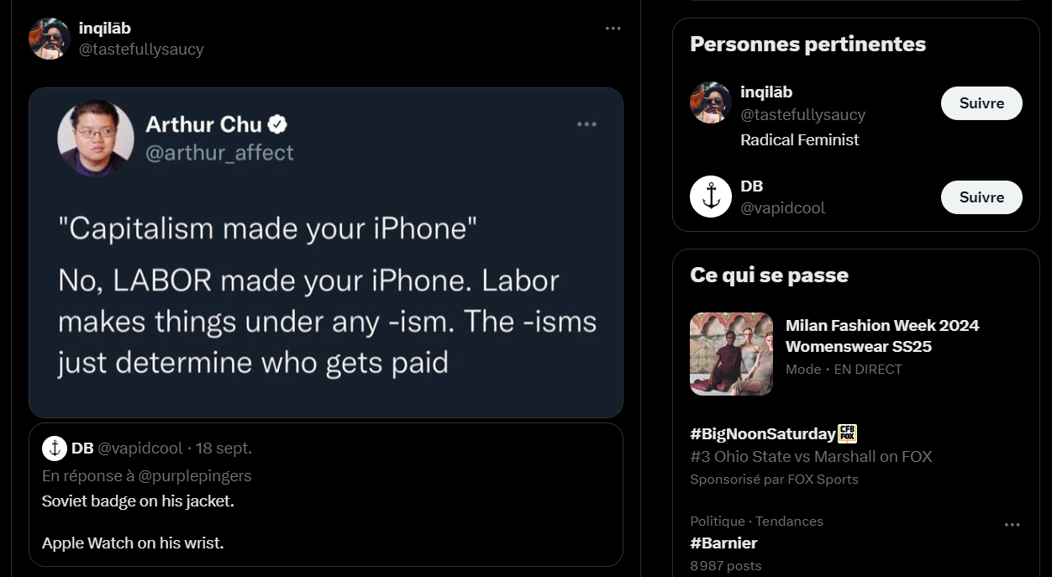The width and height of the screenshot is (1052, 577).
Task: Open the quoted tweet's 18 sept. timestamp
Action: click(224, 448)
